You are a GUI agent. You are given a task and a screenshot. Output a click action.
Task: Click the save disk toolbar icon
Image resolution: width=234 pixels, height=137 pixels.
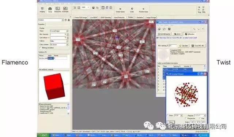point(93,8)
